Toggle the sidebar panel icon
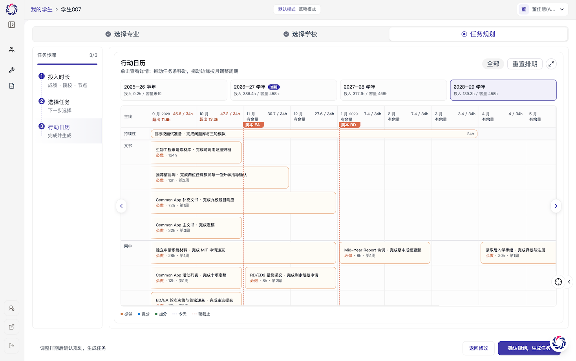The image size is (576, 361). [12, 25]
